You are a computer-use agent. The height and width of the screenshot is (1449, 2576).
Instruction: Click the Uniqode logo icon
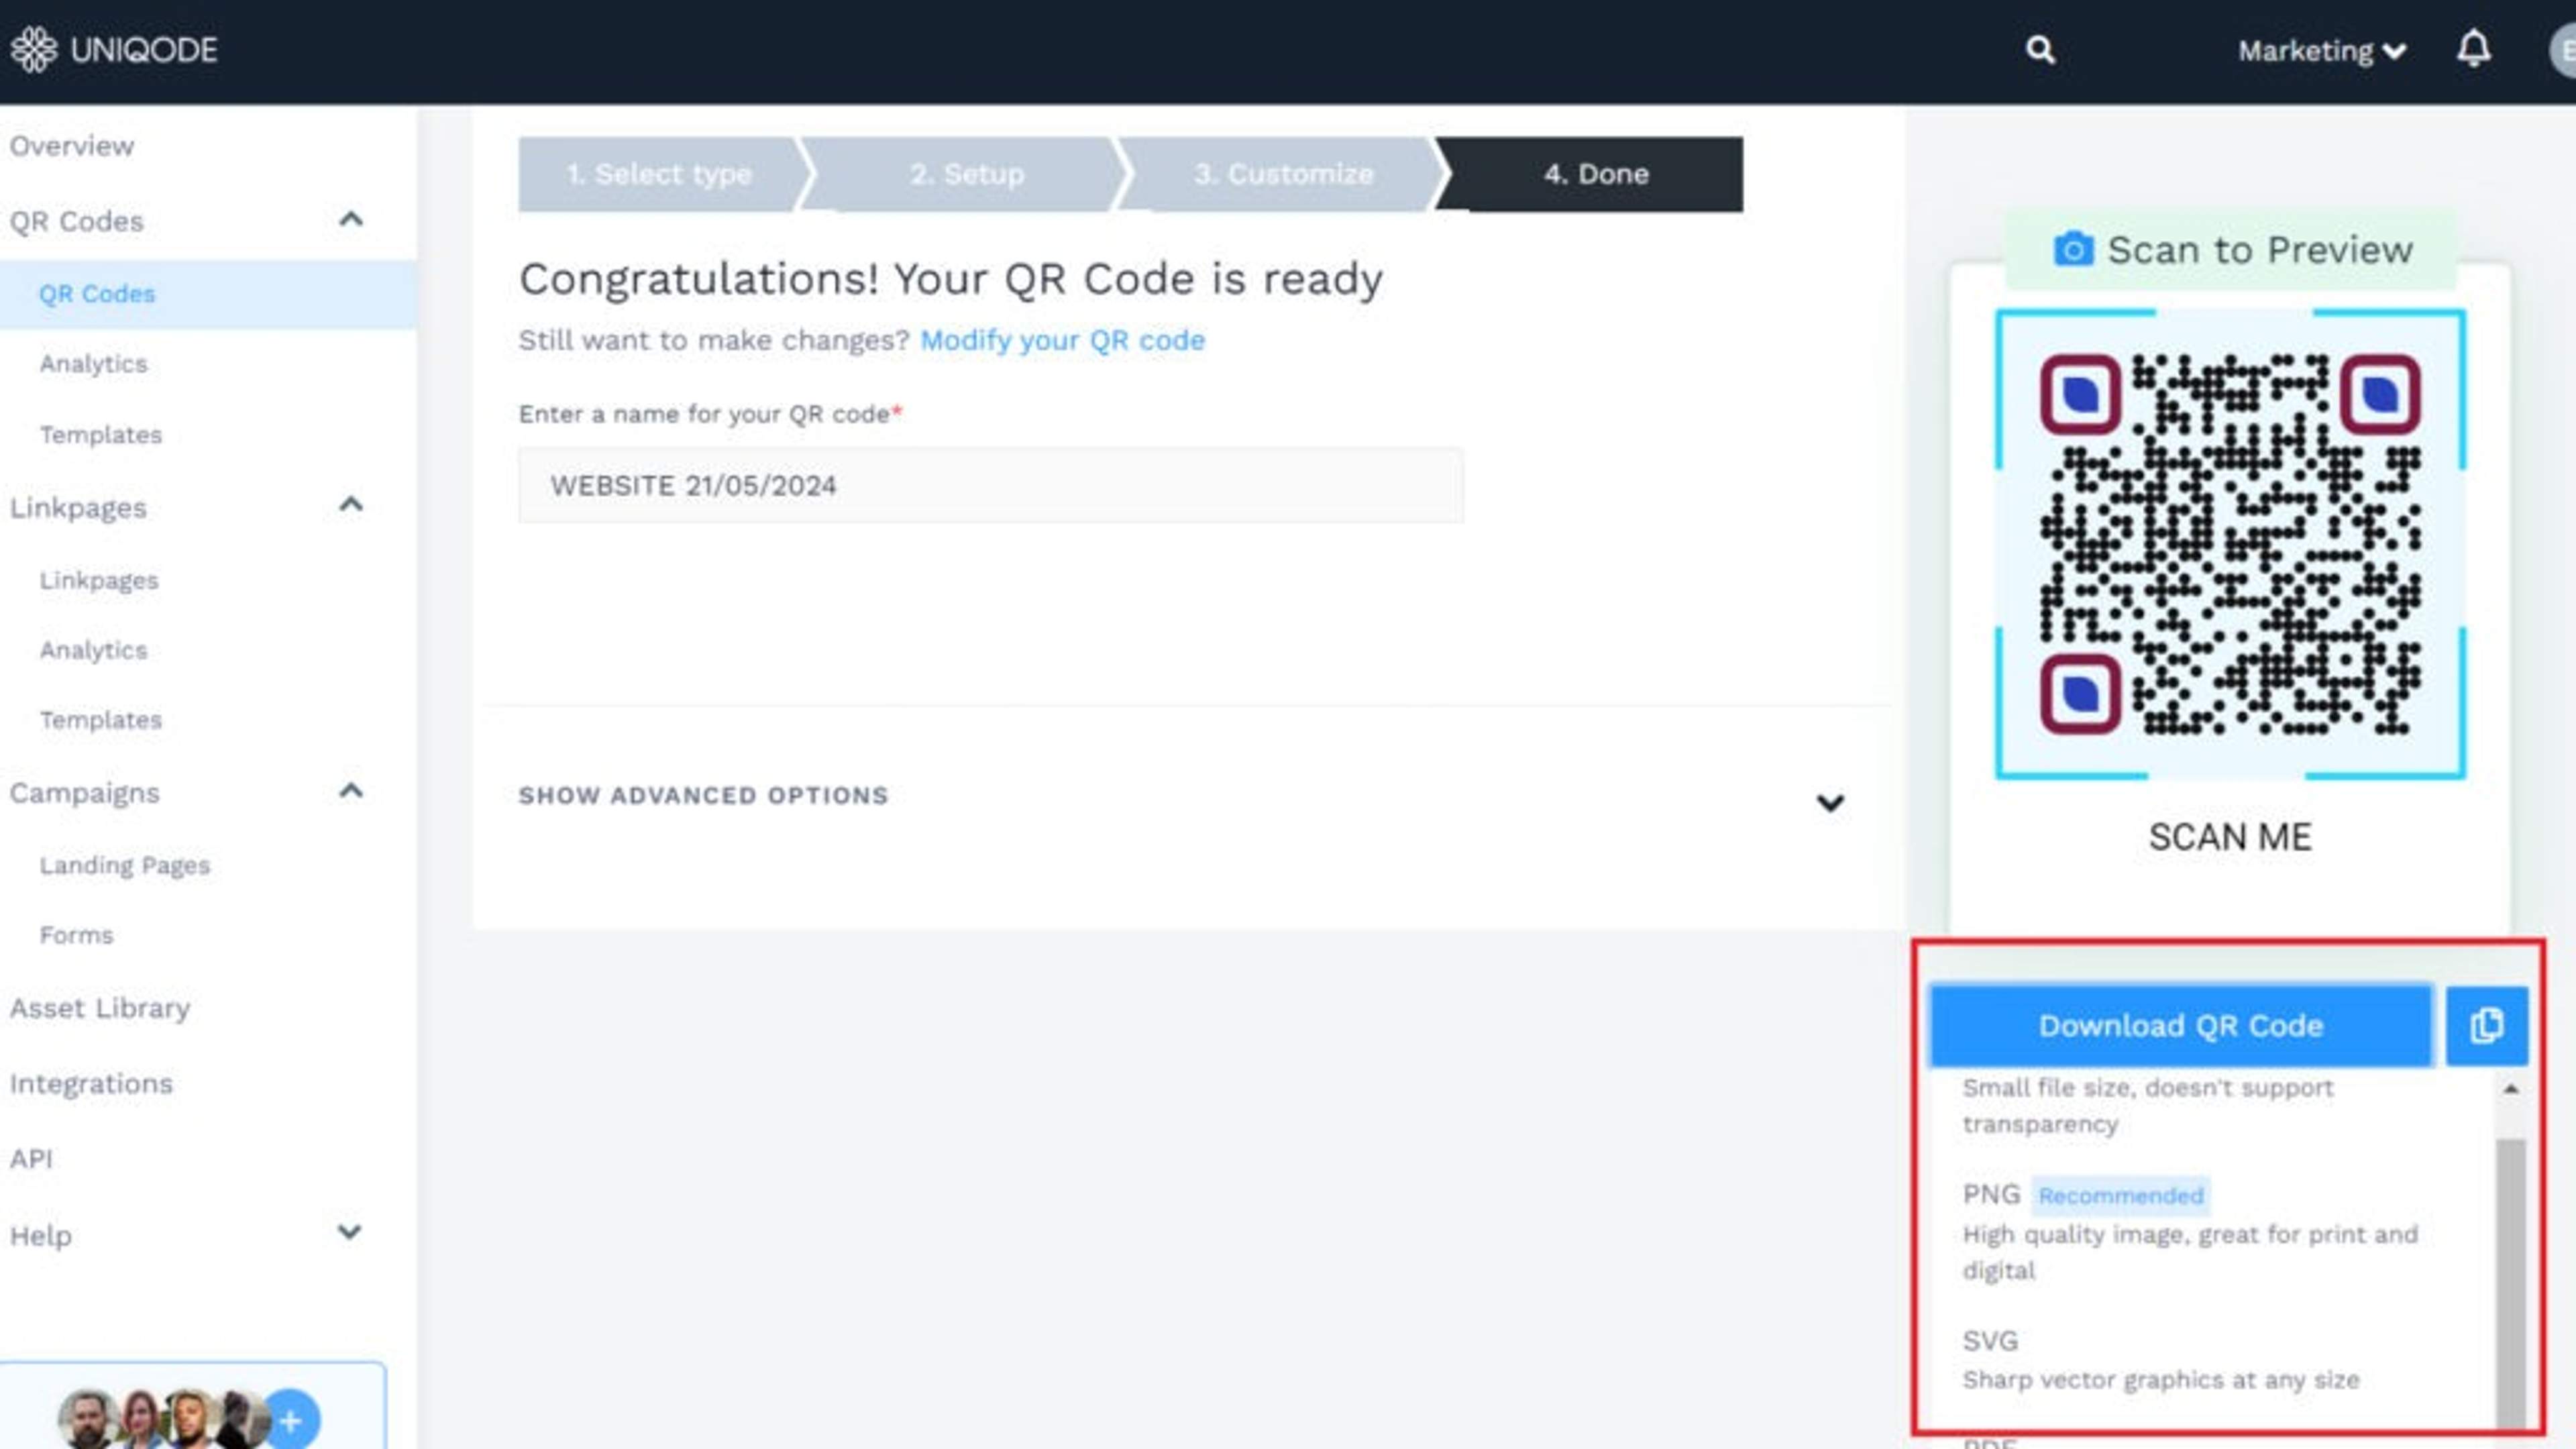pos(34,49)
